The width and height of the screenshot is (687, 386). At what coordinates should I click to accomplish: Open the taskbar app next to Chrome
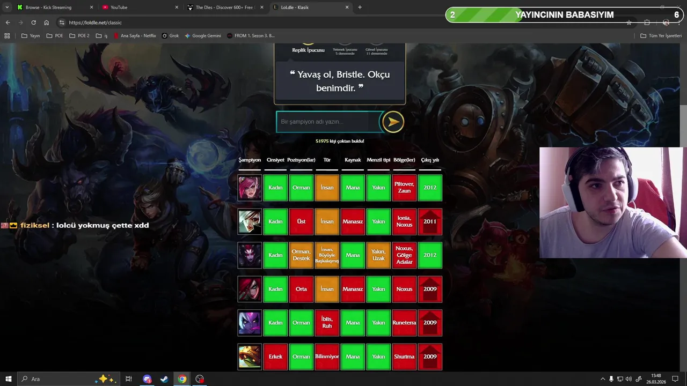click(200, 379)
